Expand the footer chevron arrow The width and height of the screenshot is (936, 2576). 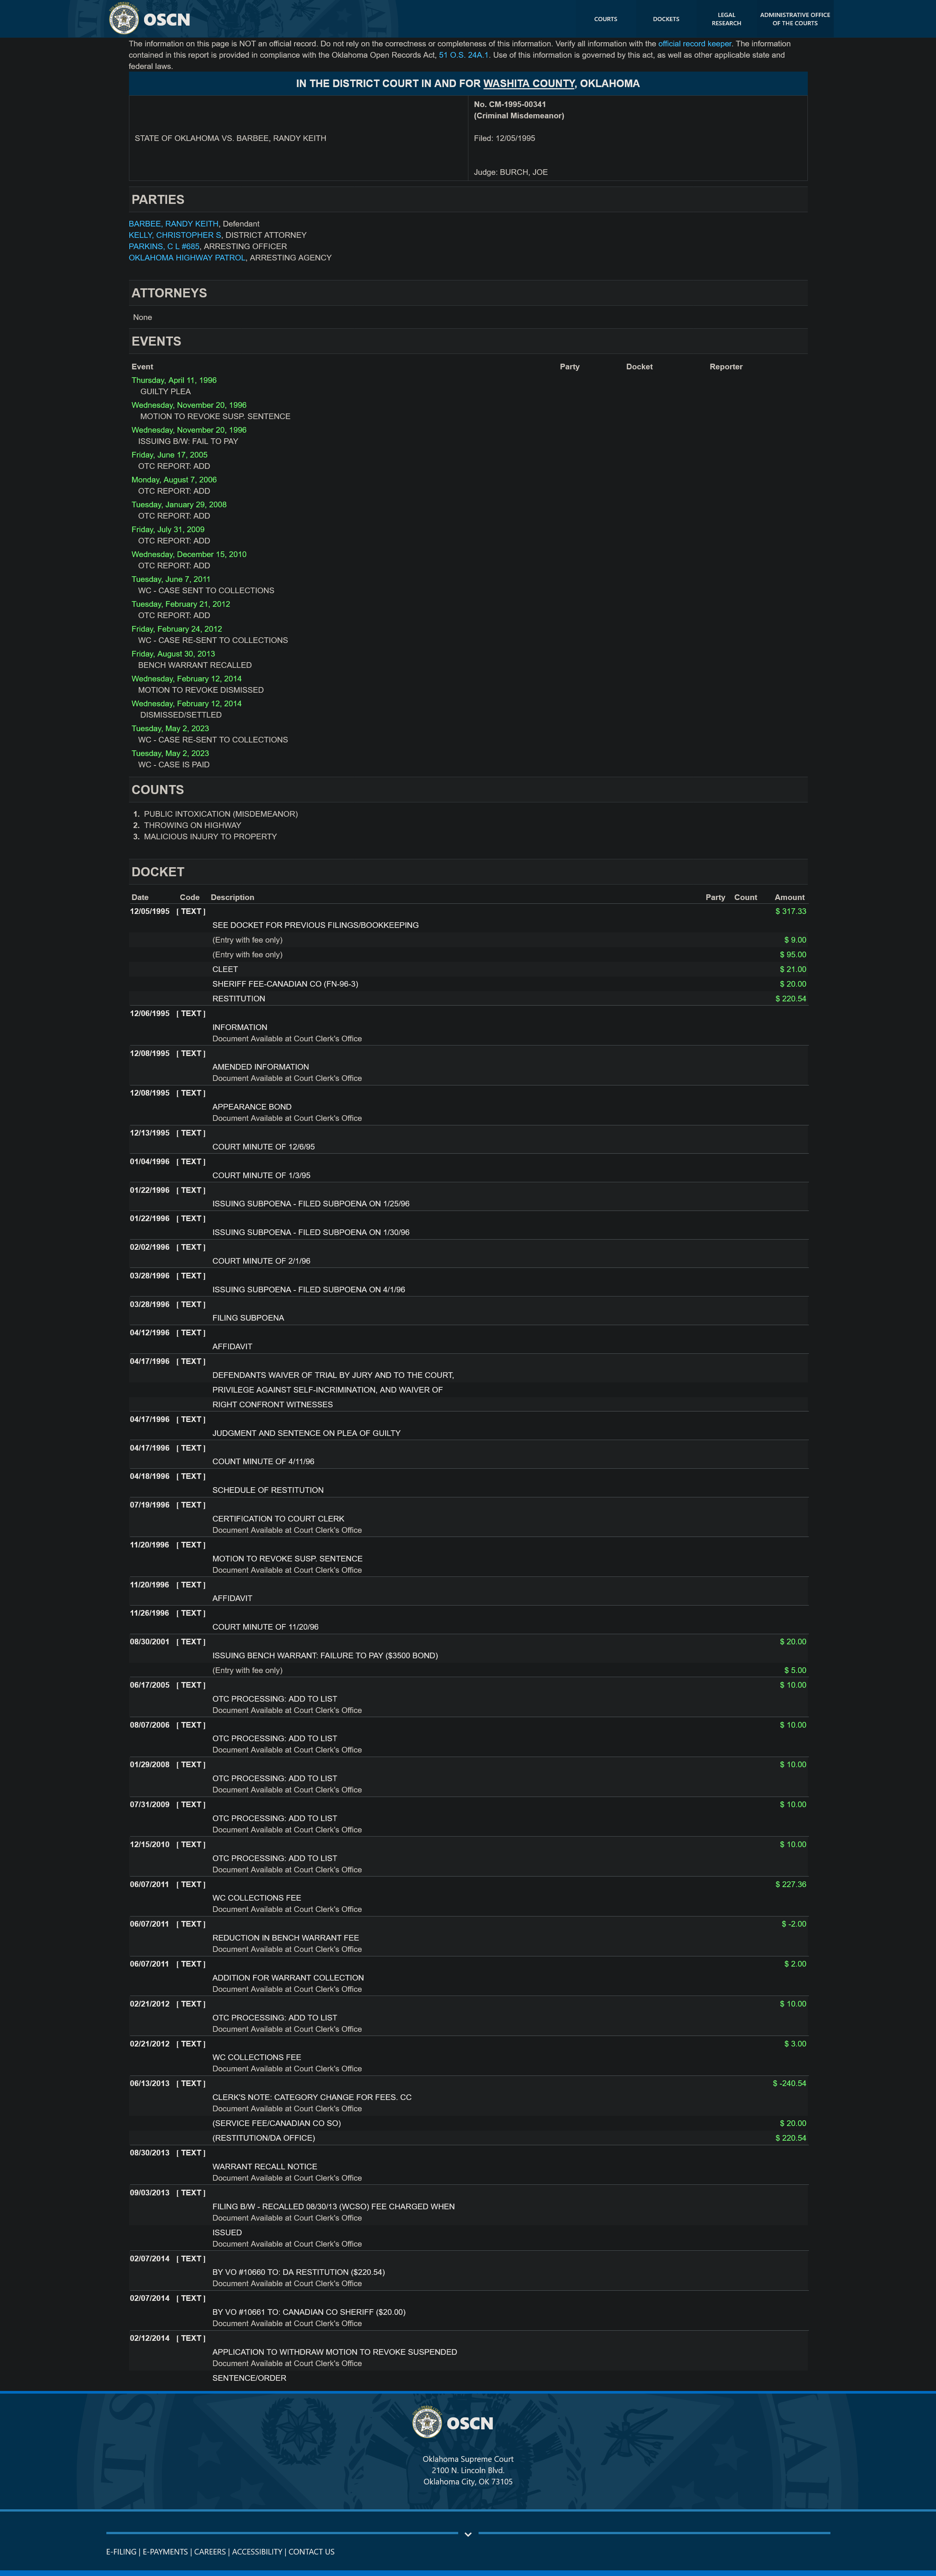pyautogui.click(x=468, y=2534)
